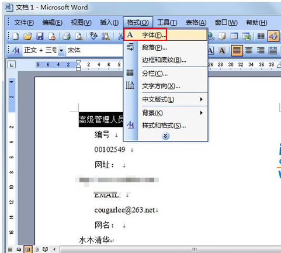
Task: Click the horizontal scrollbar left arrow
Action: tap(54, 249)
